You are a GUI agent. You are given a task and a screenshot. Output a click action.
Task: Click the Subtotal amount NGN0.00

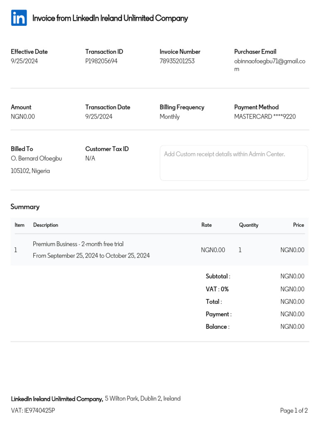(x=292, y=276)
